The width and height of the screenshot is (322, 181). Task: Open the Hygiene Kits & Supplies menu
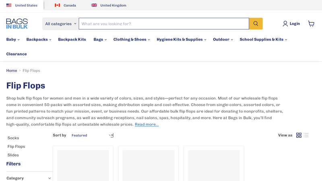point(181,39)
